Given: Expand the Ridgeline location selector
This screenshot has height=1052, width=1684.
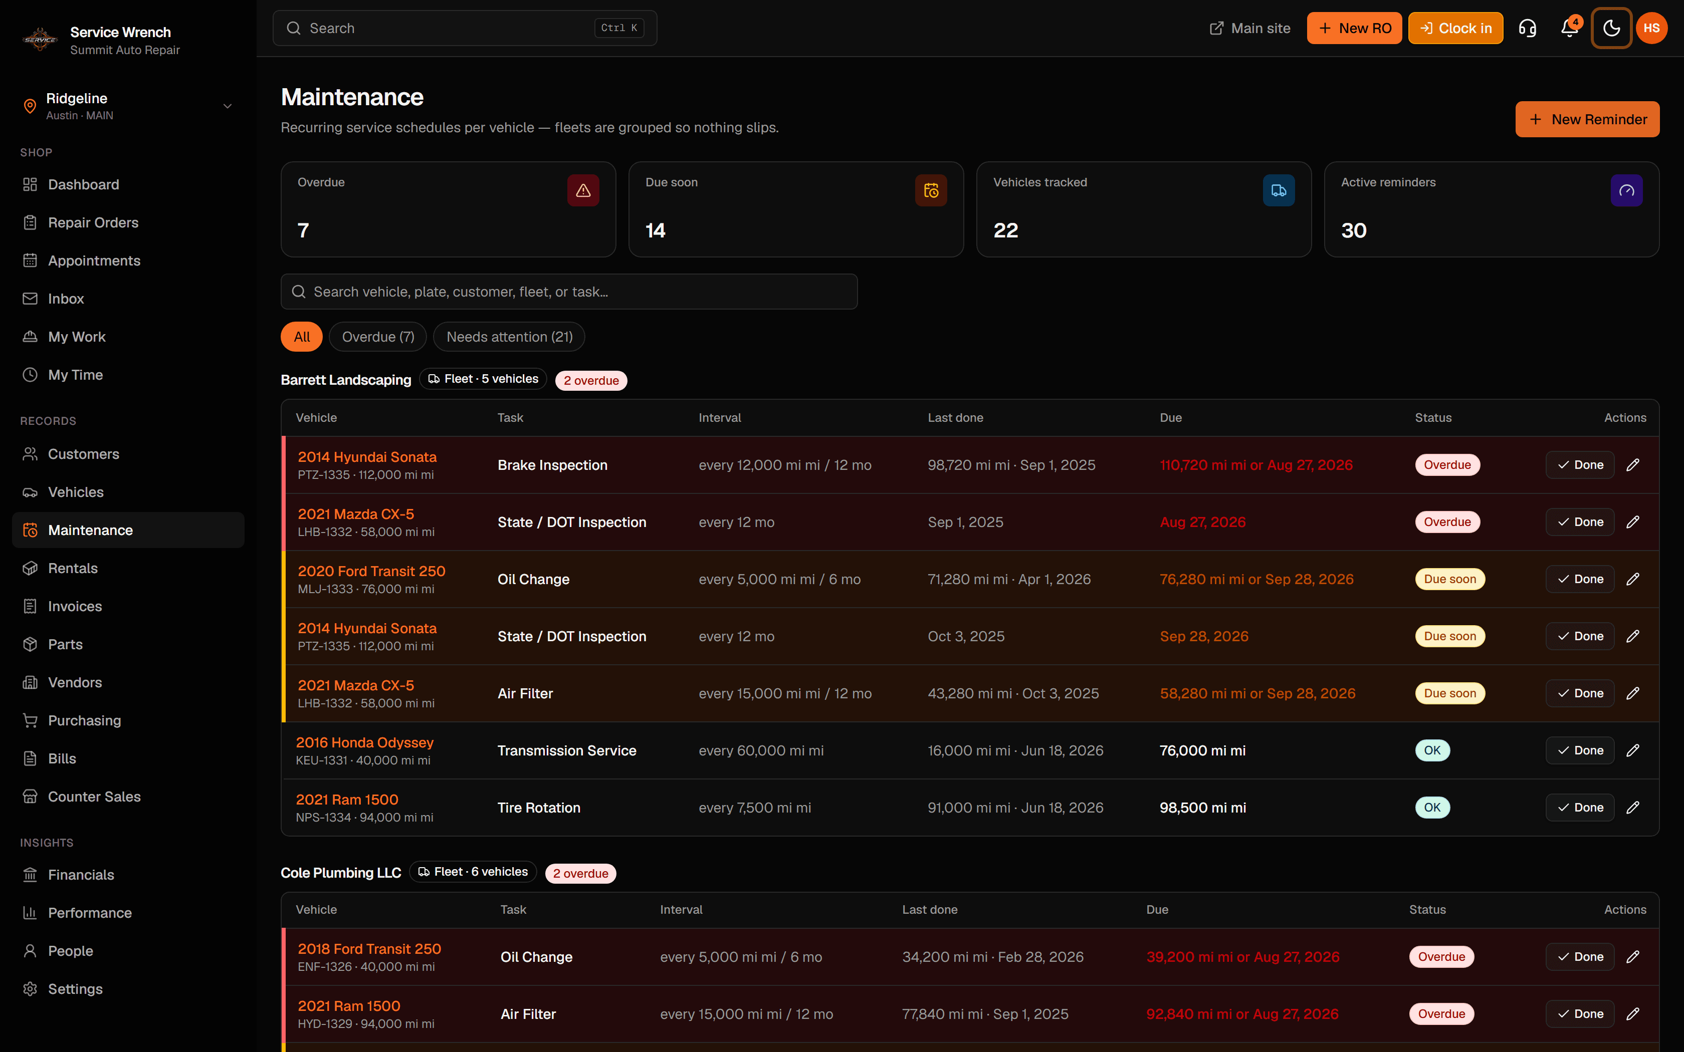Looking at the screenshot, I should coord(128,106).
